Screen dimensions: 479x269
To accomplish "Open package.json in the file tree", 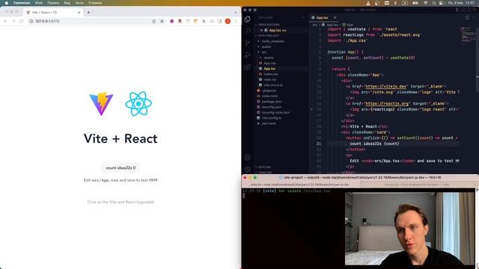I will tap(272, 102).
